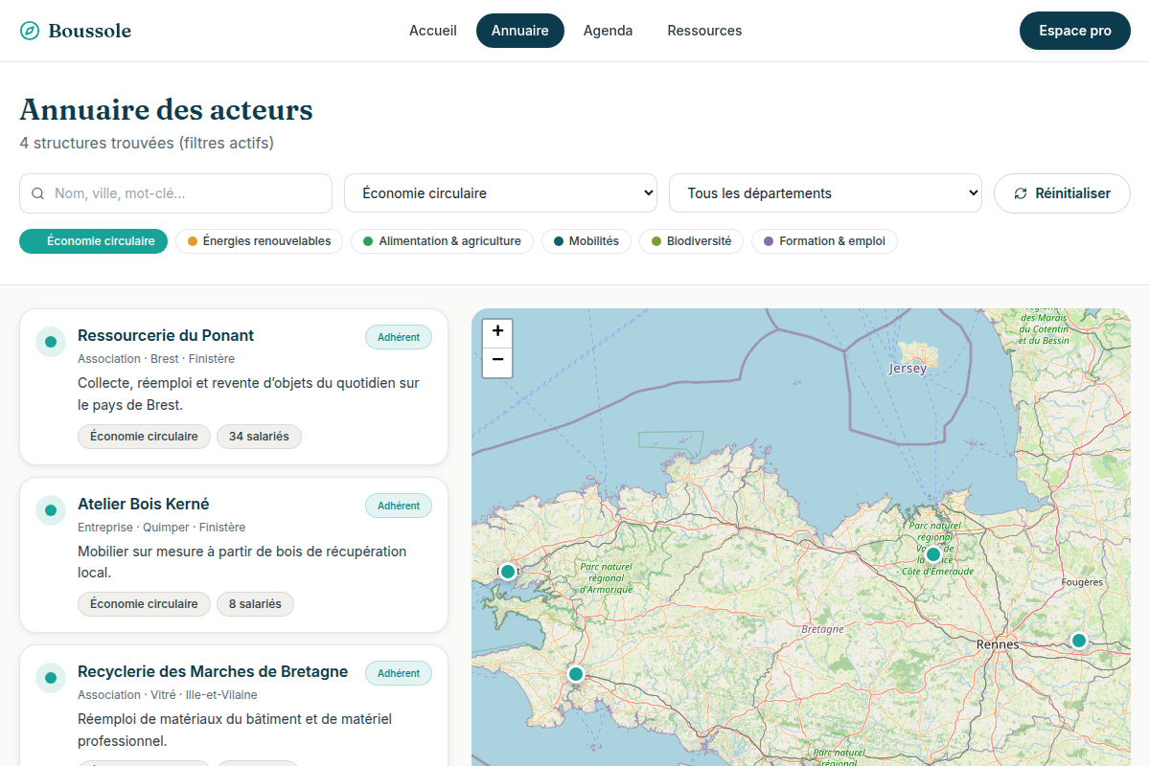
Task: Go to the Accueil page
Action: (433, 31)
